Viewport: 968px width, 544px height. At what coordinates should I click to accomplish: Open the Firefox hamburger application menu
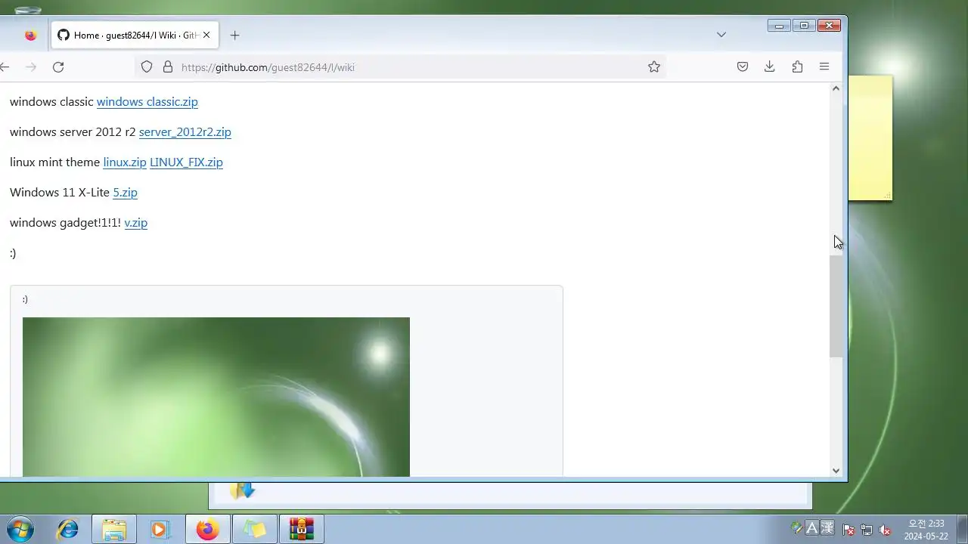coord(824,67)
